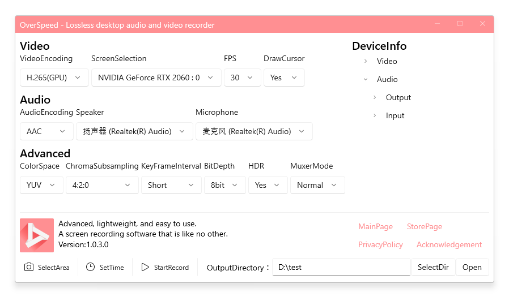Click the SelectArea camera icon
This screenshot has height=301, width=509.
(29, 267)
